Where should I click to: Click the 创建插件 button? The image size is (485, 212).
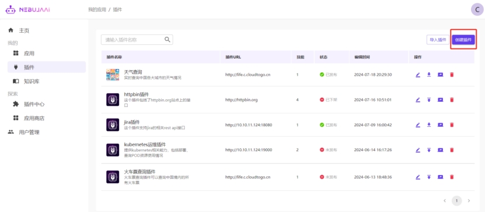(x=463, y=40)
